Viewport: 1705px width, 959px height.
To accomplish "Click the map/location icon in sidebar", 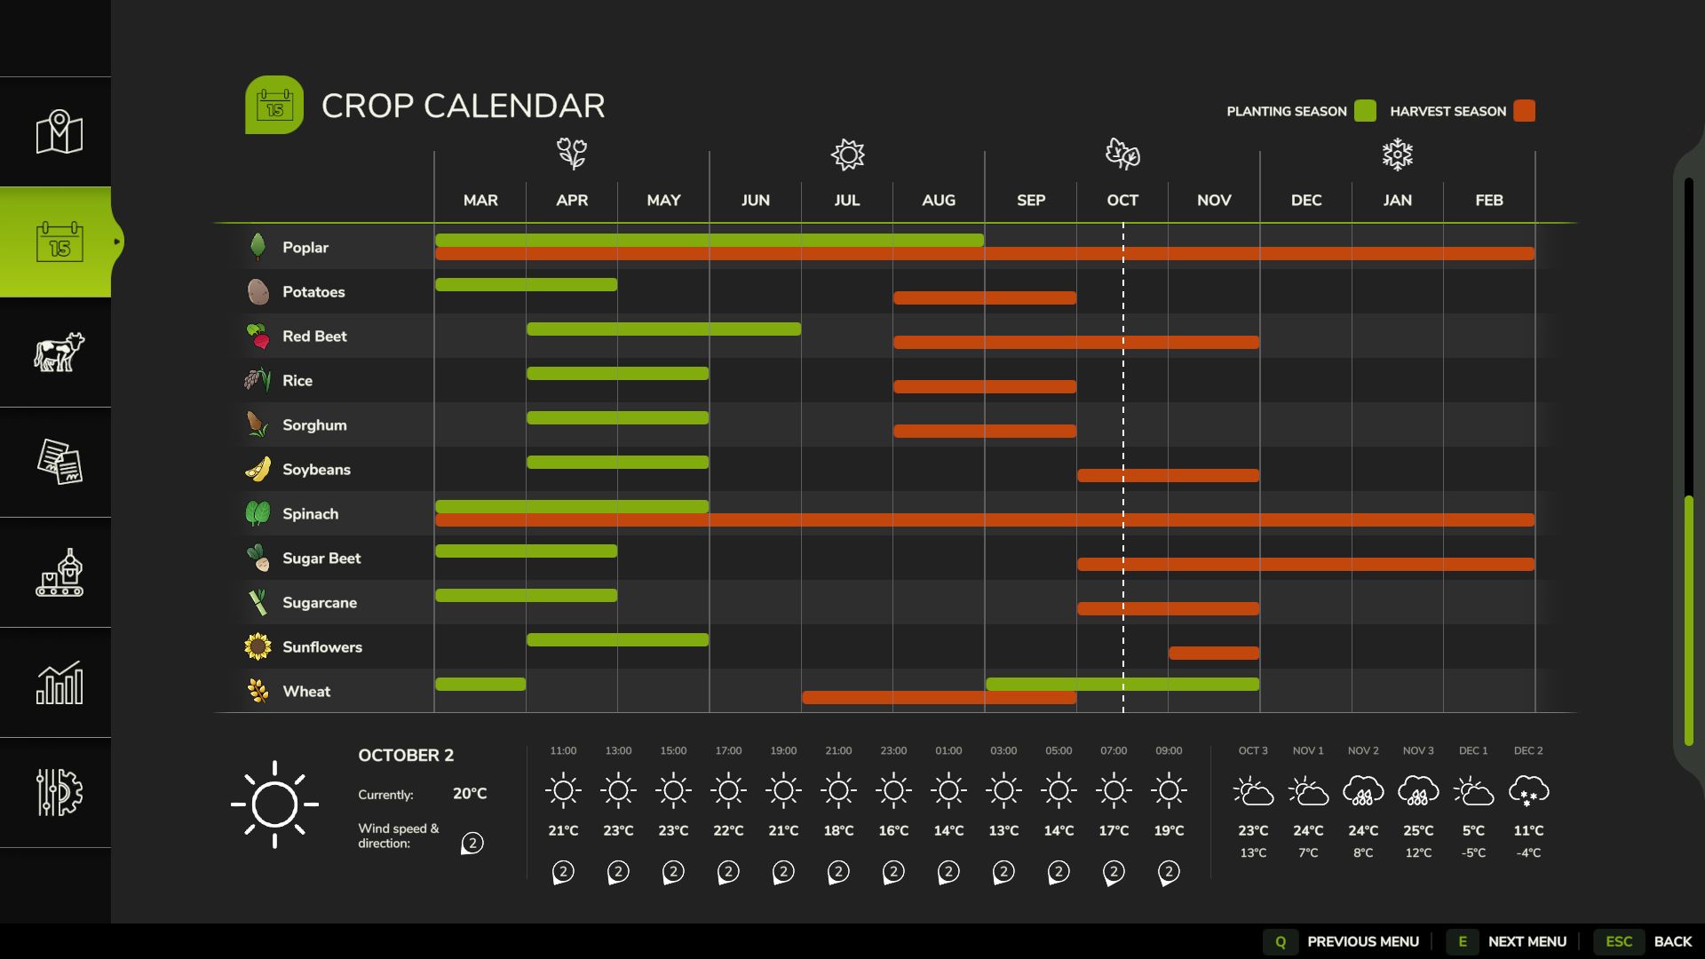I will 59,131.
